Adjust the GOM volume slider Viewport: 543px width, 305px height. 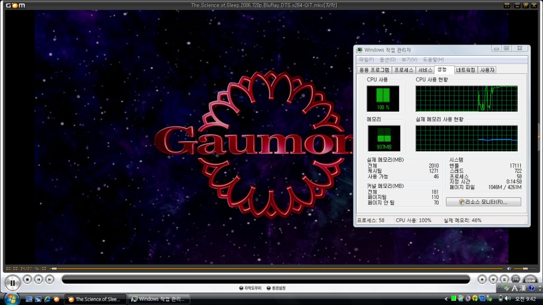(x=526, y=268)
